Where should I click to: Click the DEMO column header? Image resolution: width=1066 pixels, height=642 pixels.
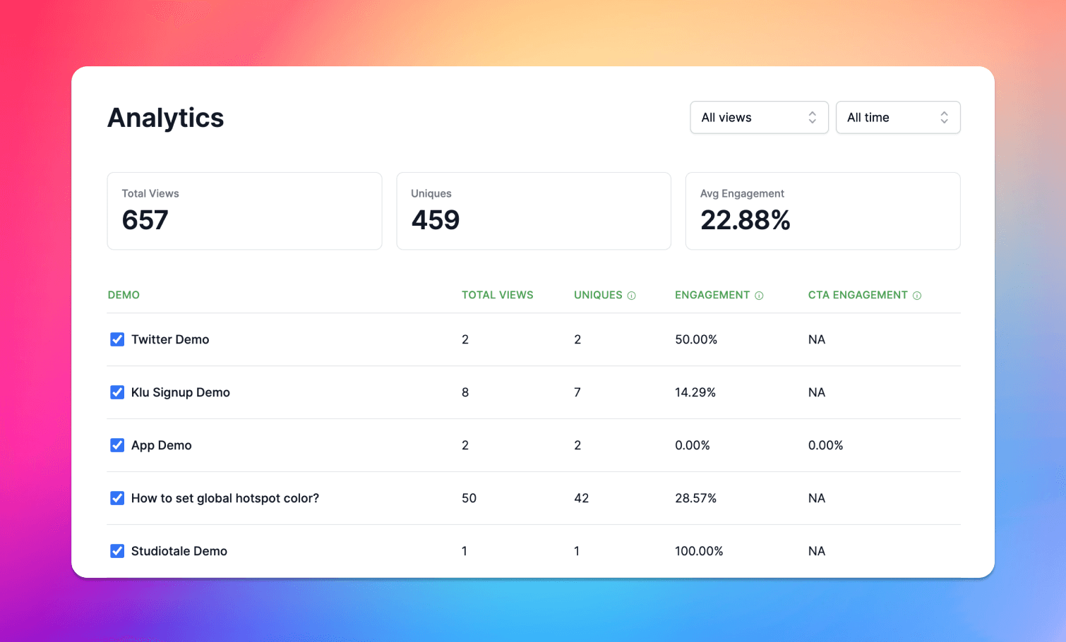[124, 295]
